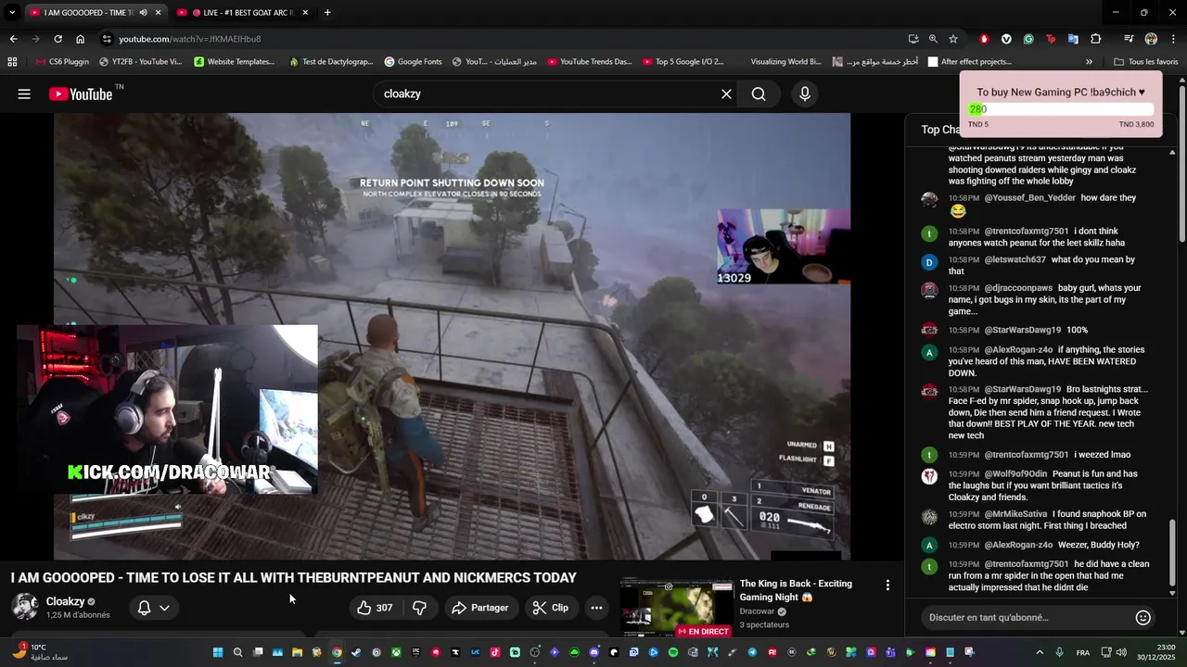Bookmark this page with the star
1187x667 pixels.
pos(953,39)
